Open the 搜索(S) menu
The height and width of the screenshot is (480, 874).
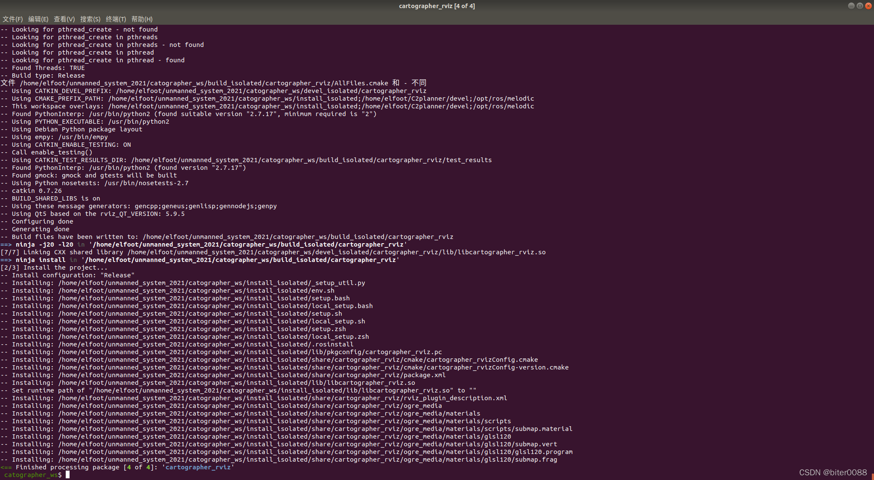pos(90,19)
